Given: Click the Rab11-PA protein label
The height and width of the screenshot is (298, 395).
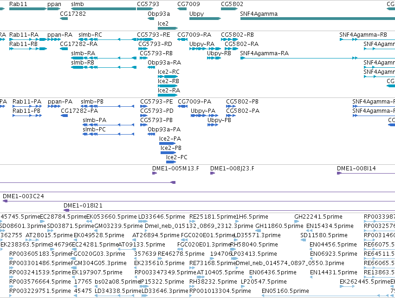Looking at the screenshot, I should (27, 102).
